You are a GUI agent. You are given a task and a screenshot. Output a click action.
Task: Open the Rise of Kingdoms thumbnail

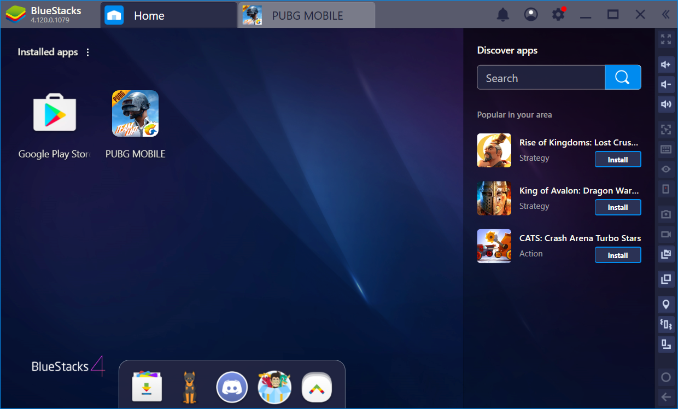point(494,150)
